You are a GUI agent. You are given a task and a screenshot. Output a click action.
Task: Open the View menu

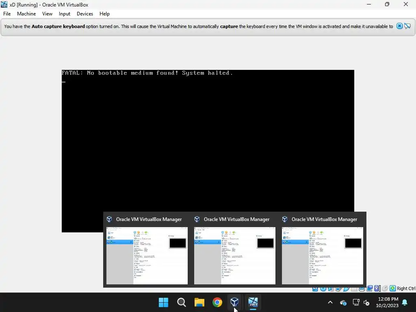coord(47,14)
